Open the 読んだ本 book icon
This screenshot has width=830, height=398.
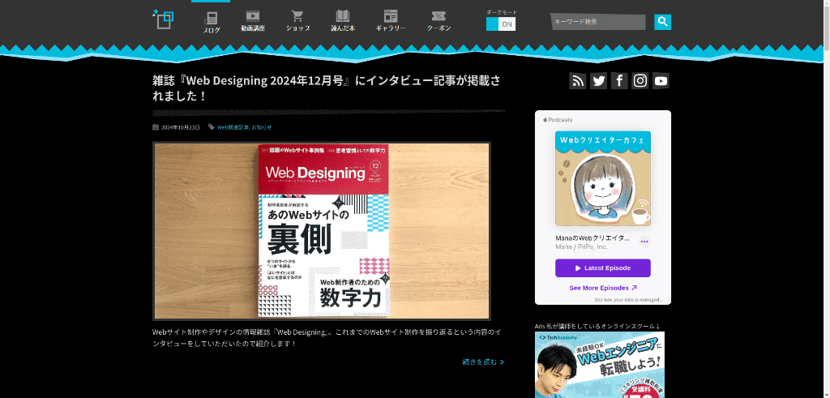coord(343,21)
